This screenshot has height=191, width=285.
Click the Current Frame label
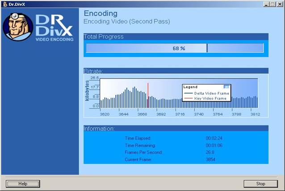click(138, 160)
